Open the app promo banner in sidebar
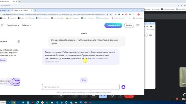Screen dimensions: 186x104 click(x=10, y=82)
